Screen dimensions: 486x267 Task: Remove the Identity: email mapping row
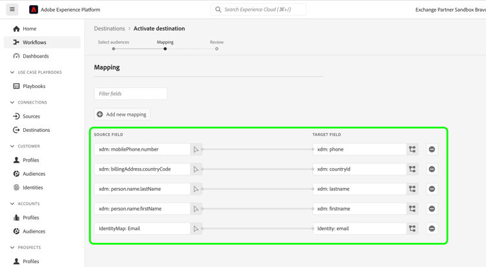click(x=432, y=229)
